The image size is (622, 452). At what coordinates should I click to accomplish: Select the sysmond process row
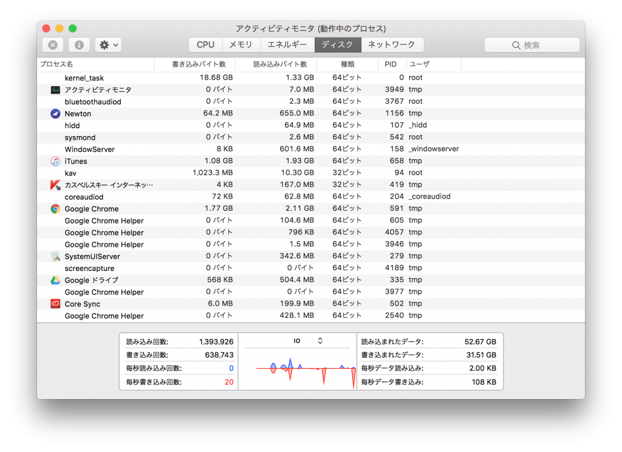(311, 137)
